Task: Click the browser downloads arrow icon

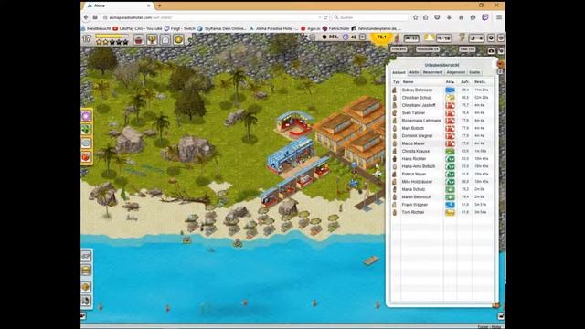Action: tap(449, 17)
